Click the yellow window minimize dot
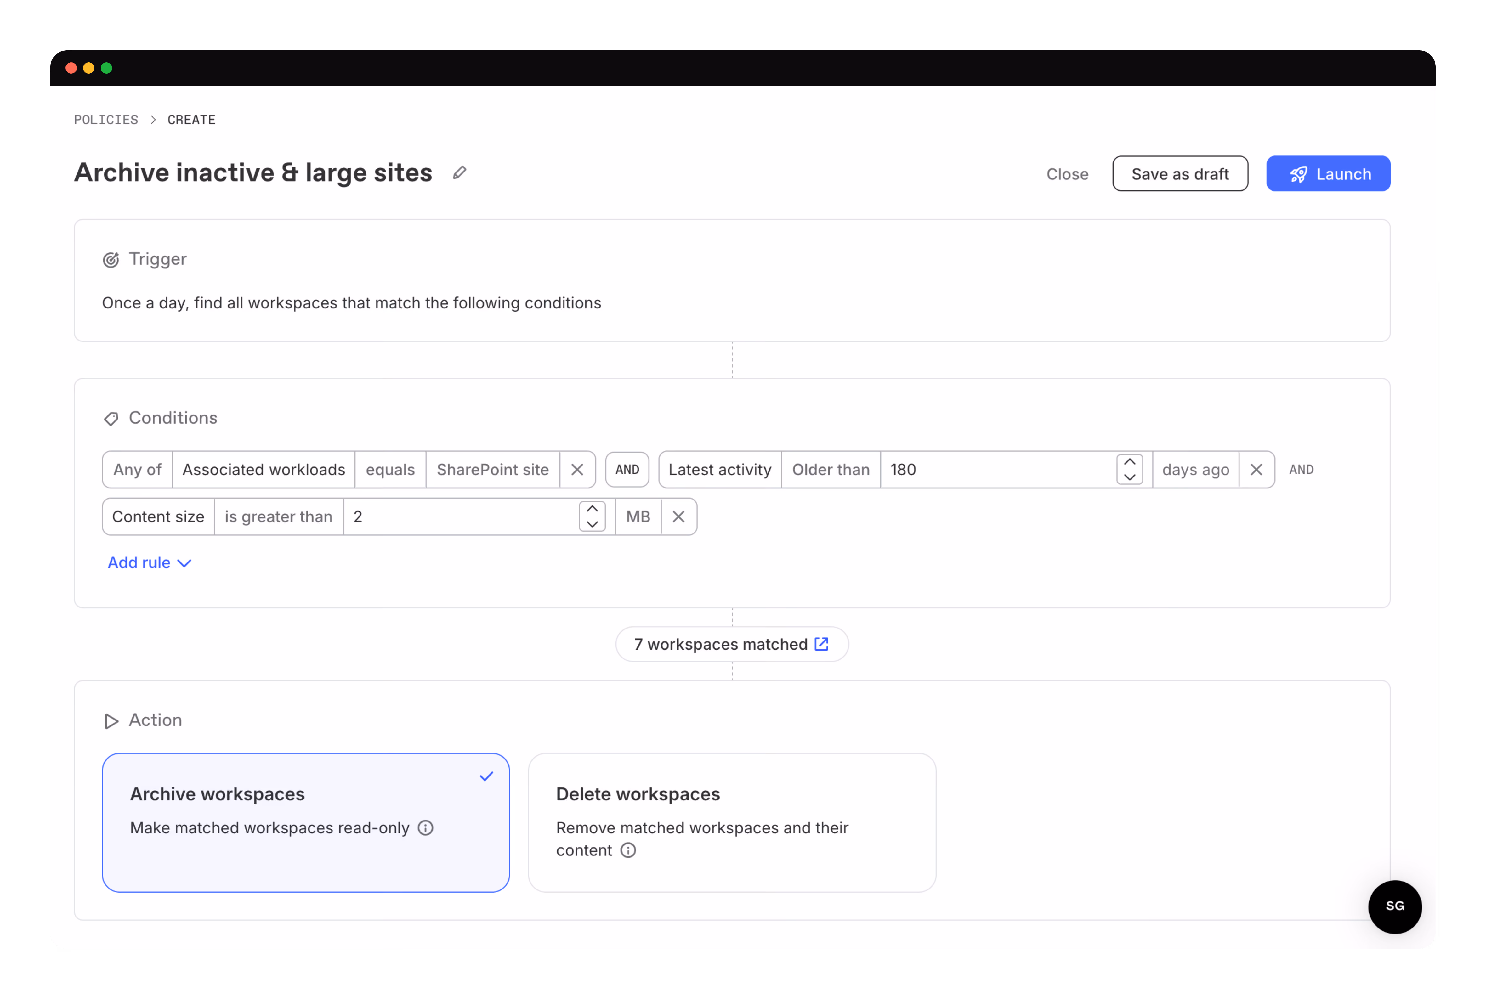Viewport: 1486px width, 999px height. point(89,68)
